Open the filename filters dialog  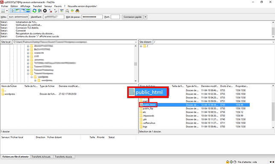click(62, 11)
